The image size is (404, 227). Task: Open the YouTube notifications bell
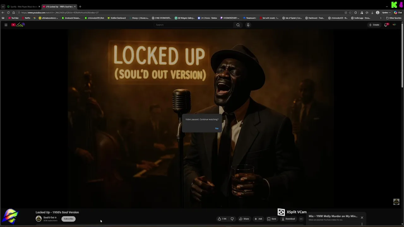click(x=386, y=25)
